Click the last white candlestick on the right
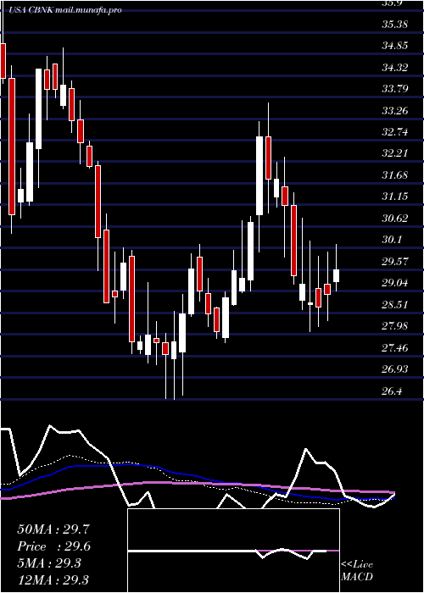The width and height of the screenshot is (424, 593). point(336,275)
